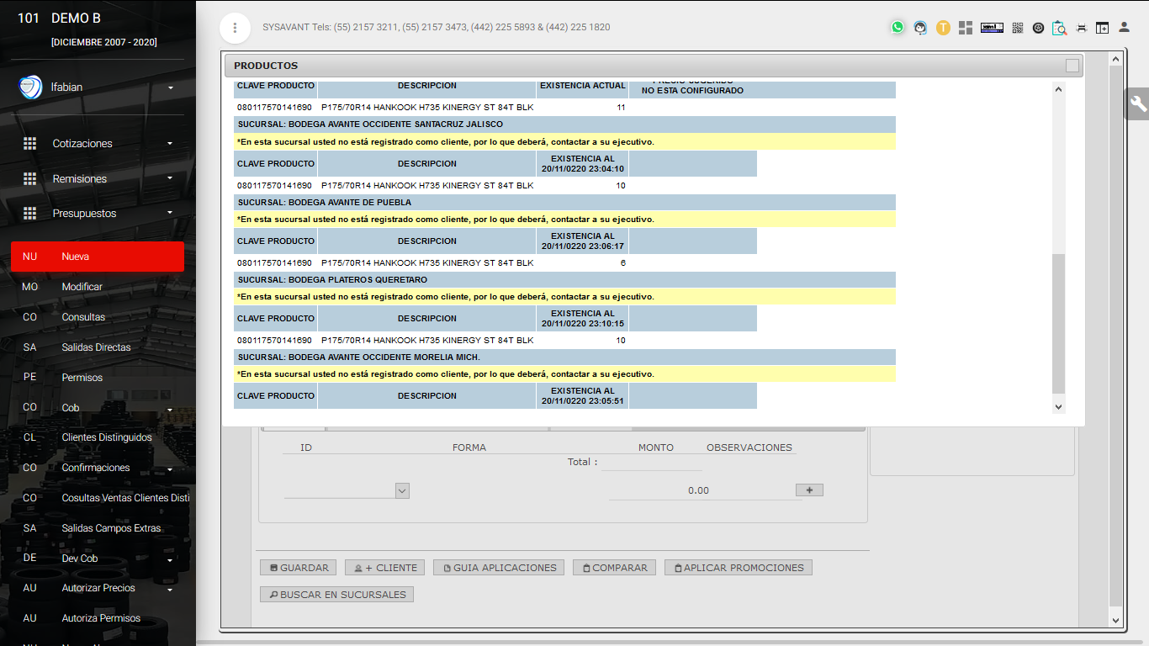Click the wrench settings tab
The width and height of the screenshot is (1149, 646).
[x=1138, y=104]
